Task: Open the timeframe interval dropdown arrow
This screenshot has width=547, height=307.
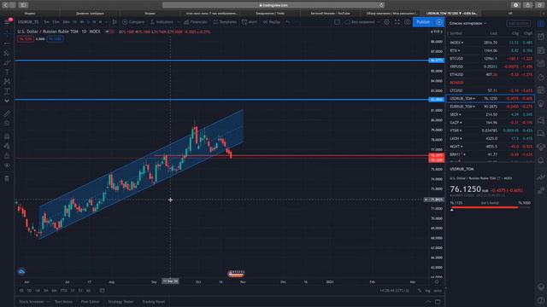Action: [x=106, y=22]
